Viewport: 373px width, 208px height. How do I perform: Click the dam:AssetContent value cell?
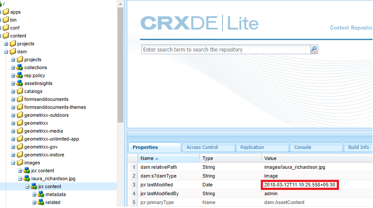coord(284,202)
